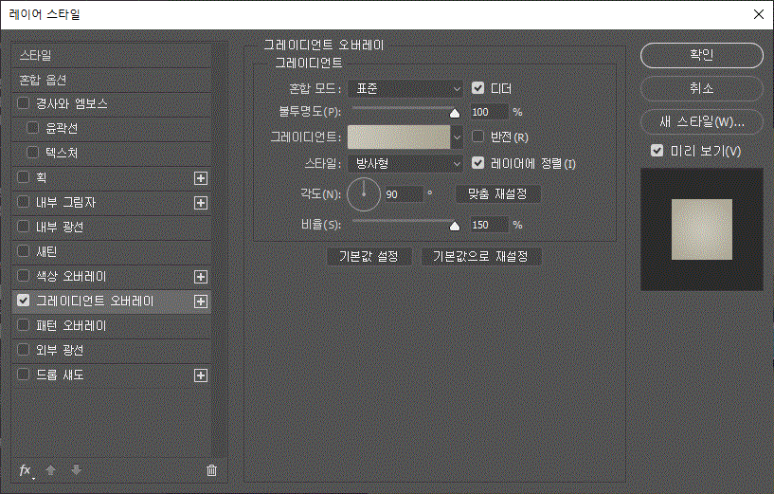Screen dimensions: 774x494
Task: Click the 기본값으로 재설정 button
Action: [x=480, y=256]
